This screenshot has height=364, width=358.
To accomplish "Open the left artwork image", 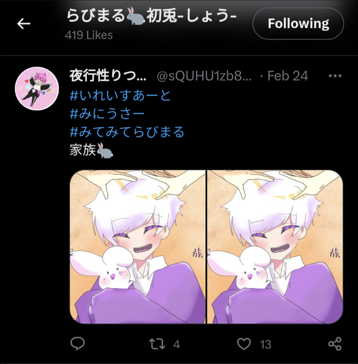I will tap(138, 247).
